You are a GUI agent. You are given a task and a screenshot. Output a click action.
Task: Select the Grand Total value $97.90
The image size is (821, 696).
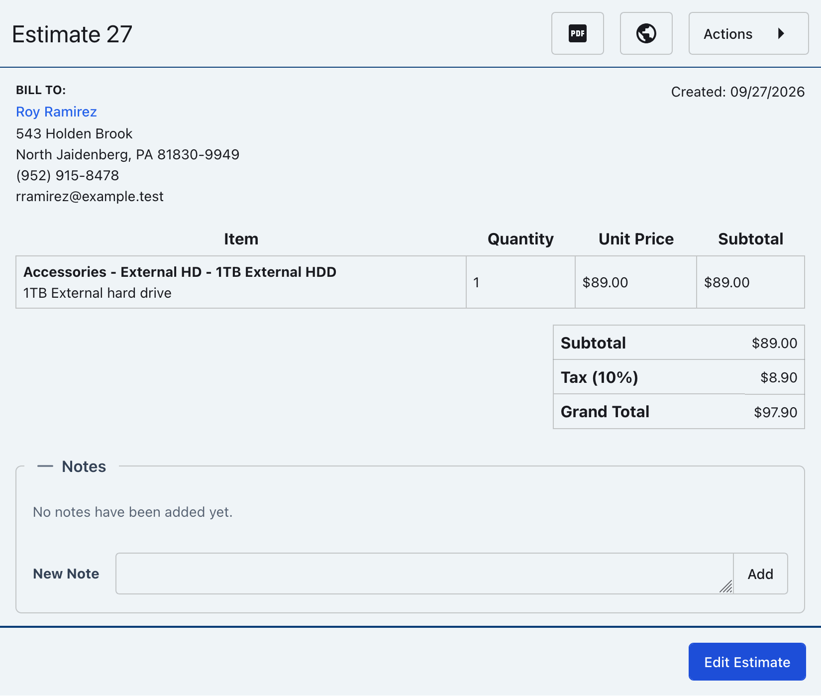pyautogui.click(x=775, y=412)
